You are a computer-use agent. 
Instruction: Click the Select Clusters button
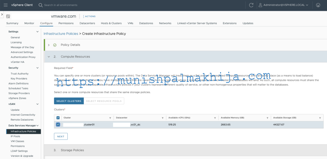[69, 101]
